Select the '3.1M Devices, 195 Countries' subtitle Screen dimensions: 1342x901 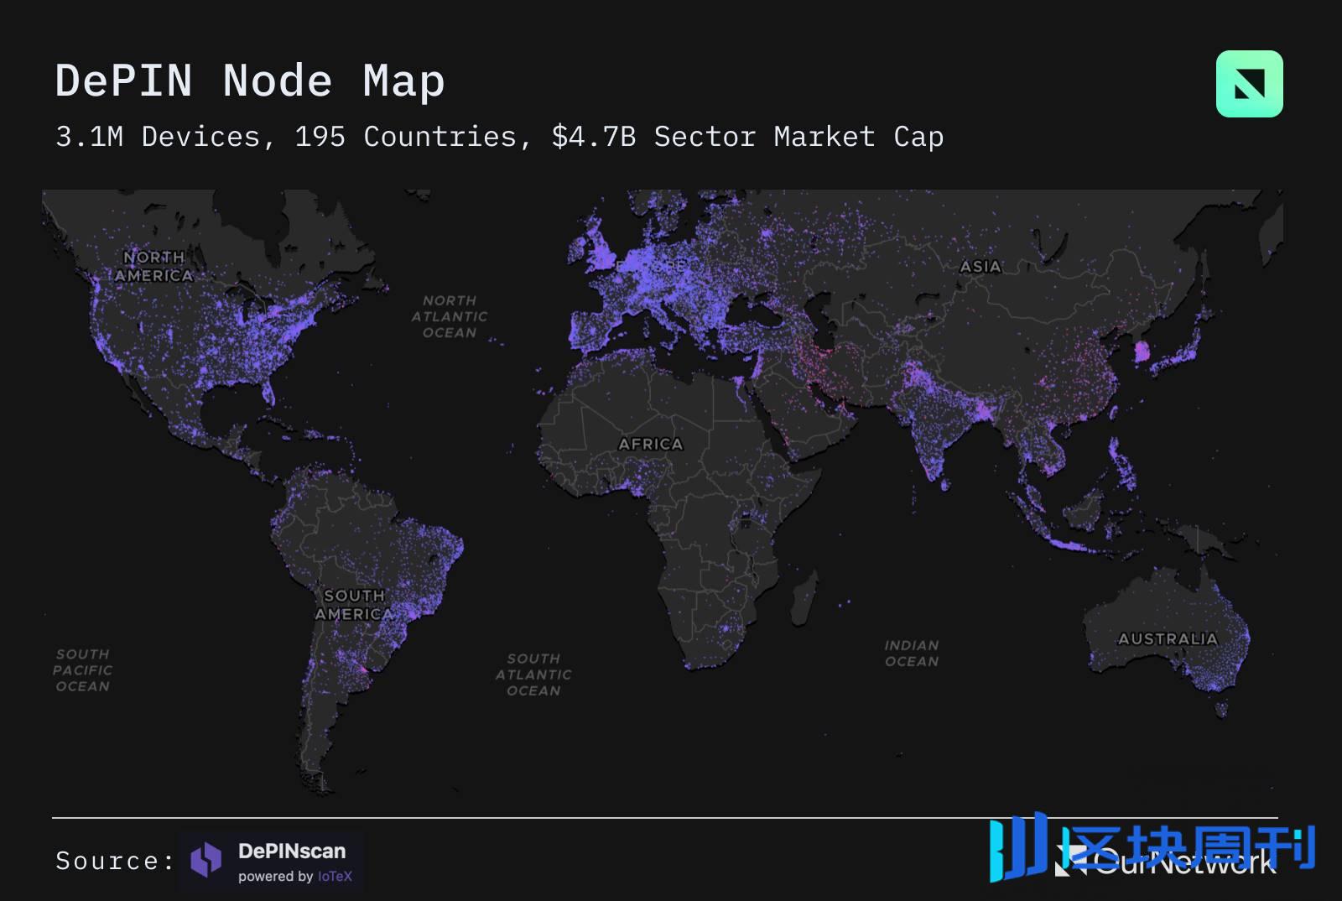[499, 137]
